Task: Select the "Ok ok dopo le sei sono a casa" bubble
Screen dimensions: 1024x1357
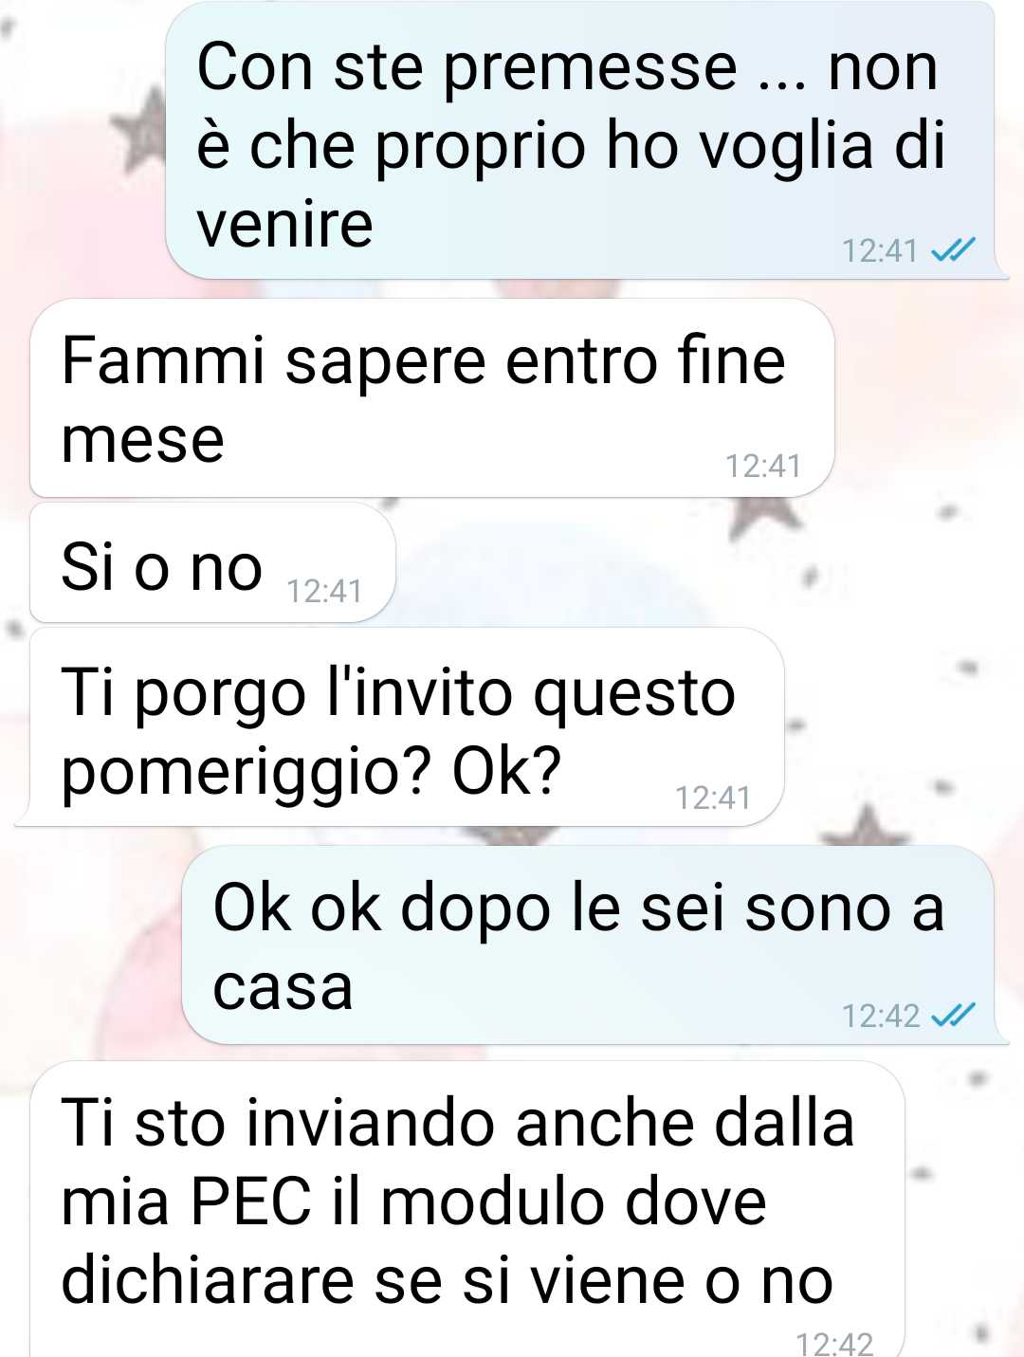Action: (589, 945)
